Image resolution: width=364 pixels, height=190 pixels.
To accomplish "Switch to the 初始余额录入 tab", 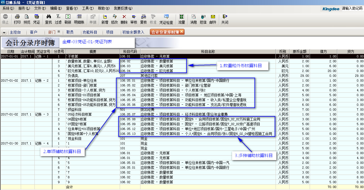I will [x=133, y=32].
